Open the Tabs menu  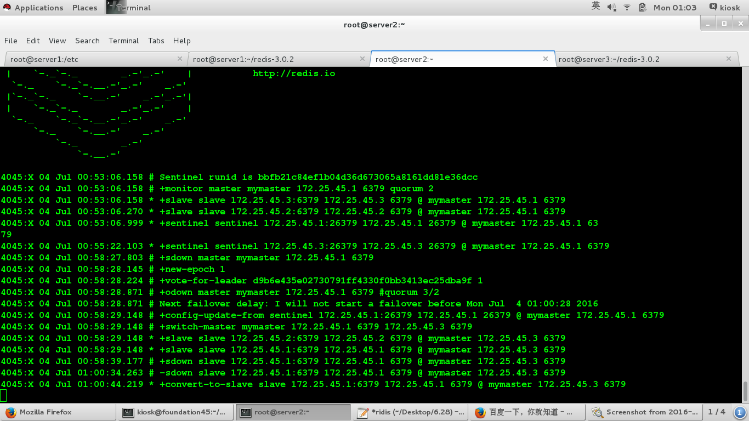(x=156, y=41)
